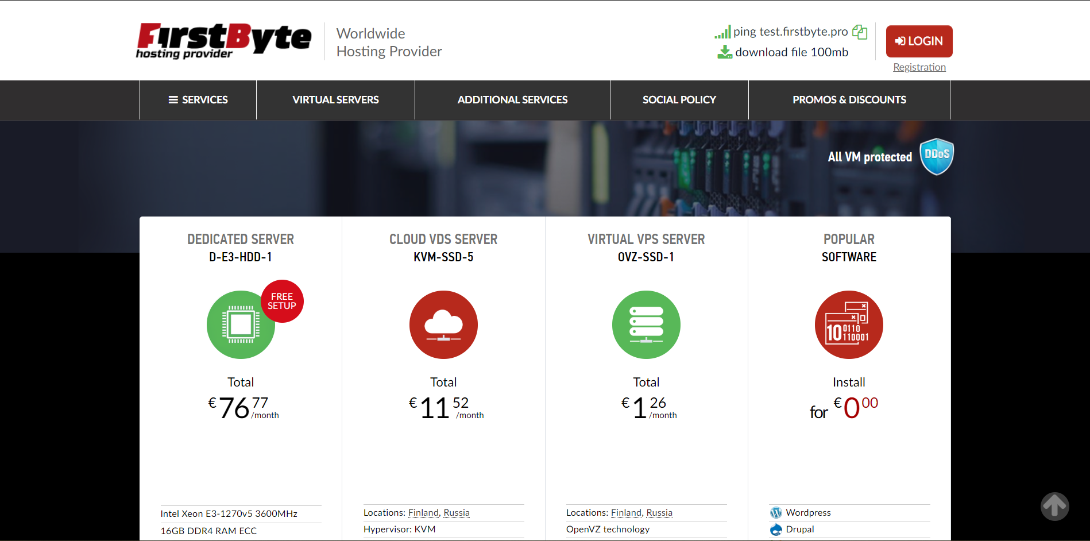Copy the ping address with the clipboard icon

tap(860, 32)
